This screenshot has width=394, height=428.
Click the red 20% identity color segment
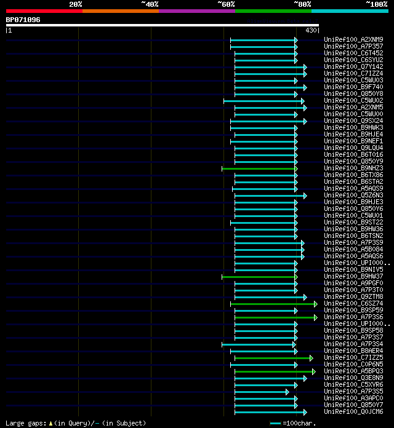click(44, 11)
